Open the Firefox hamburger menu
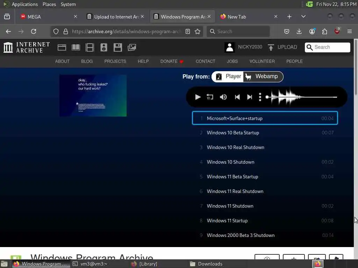Viewport: 358px width, 268px height. [x=349, y=31]
